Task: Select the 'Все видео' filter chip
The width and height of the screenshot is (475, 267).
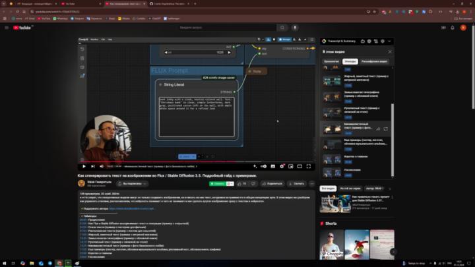Action: click(328, 189)
